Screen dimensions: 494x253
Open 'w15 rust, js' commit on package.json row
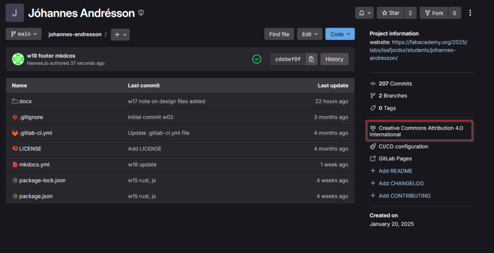point(142,196)
